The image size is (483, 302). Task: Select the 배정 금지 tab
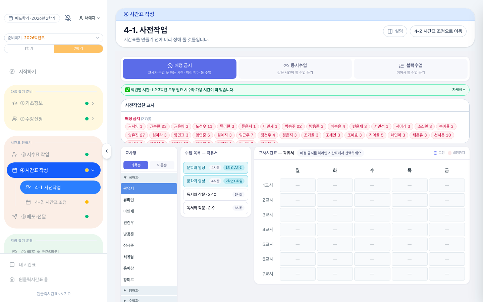[179, 69]
